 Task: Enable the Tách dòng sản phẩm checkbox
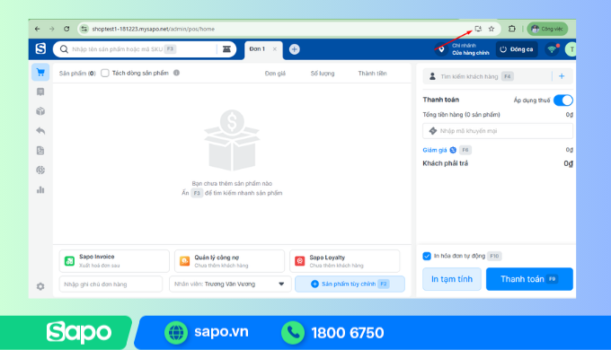tap(105, 74)
